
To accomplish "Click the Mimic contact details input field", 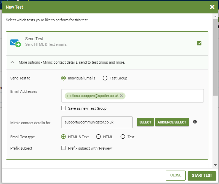I will coord(97,122).
